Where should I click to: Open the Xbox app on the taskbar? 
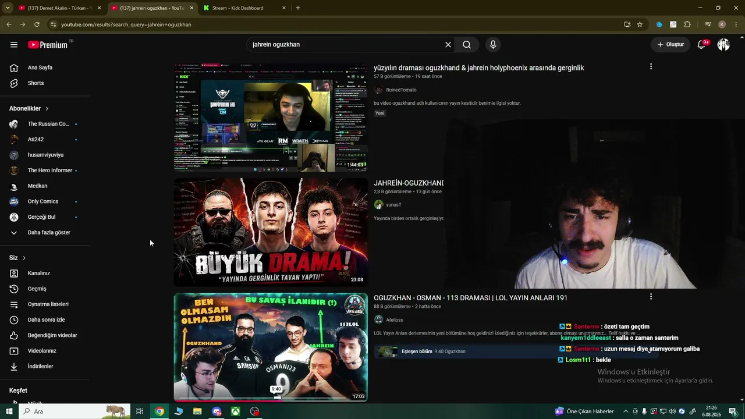pyautogui.click(x=235, y=411)
